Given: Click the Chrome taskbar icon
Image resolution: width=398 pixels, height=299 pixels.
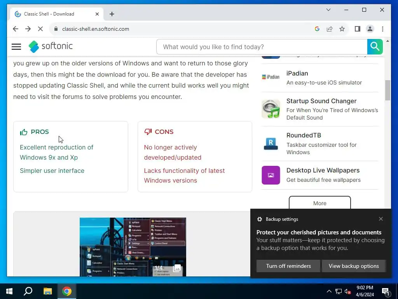Looking at the screenshot, I should click(x=67, y=291).
